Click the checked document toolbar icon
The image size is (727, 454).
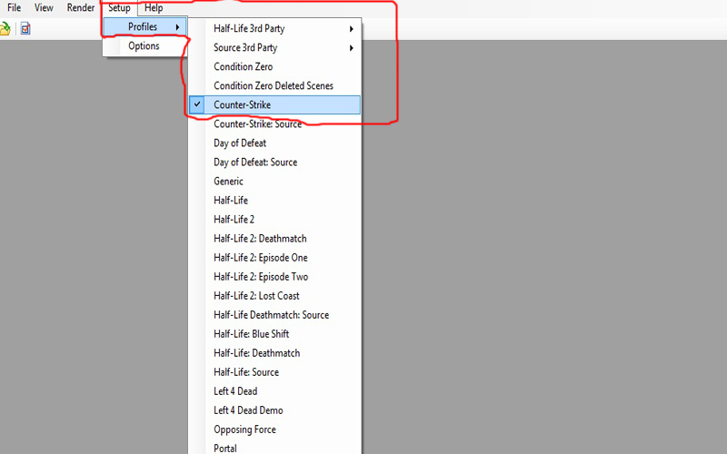pos(25,29)
